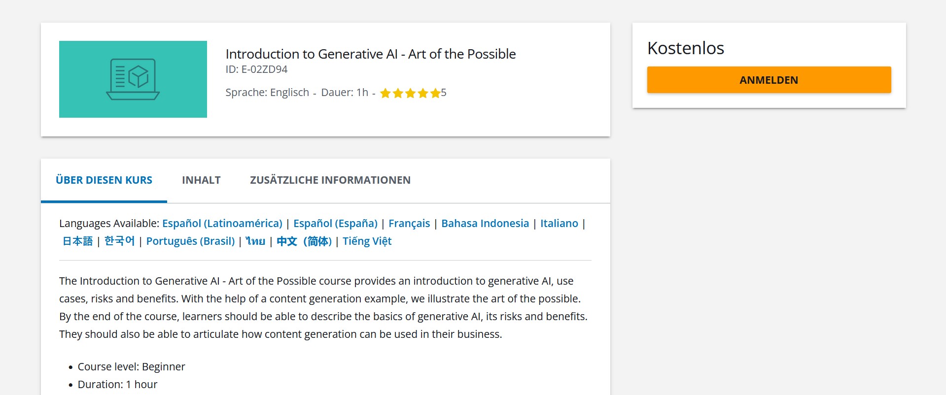The image size is (946, 395).
Task: Select the ÜBER DIESEN KURS tab
Action: click(104, 180)
